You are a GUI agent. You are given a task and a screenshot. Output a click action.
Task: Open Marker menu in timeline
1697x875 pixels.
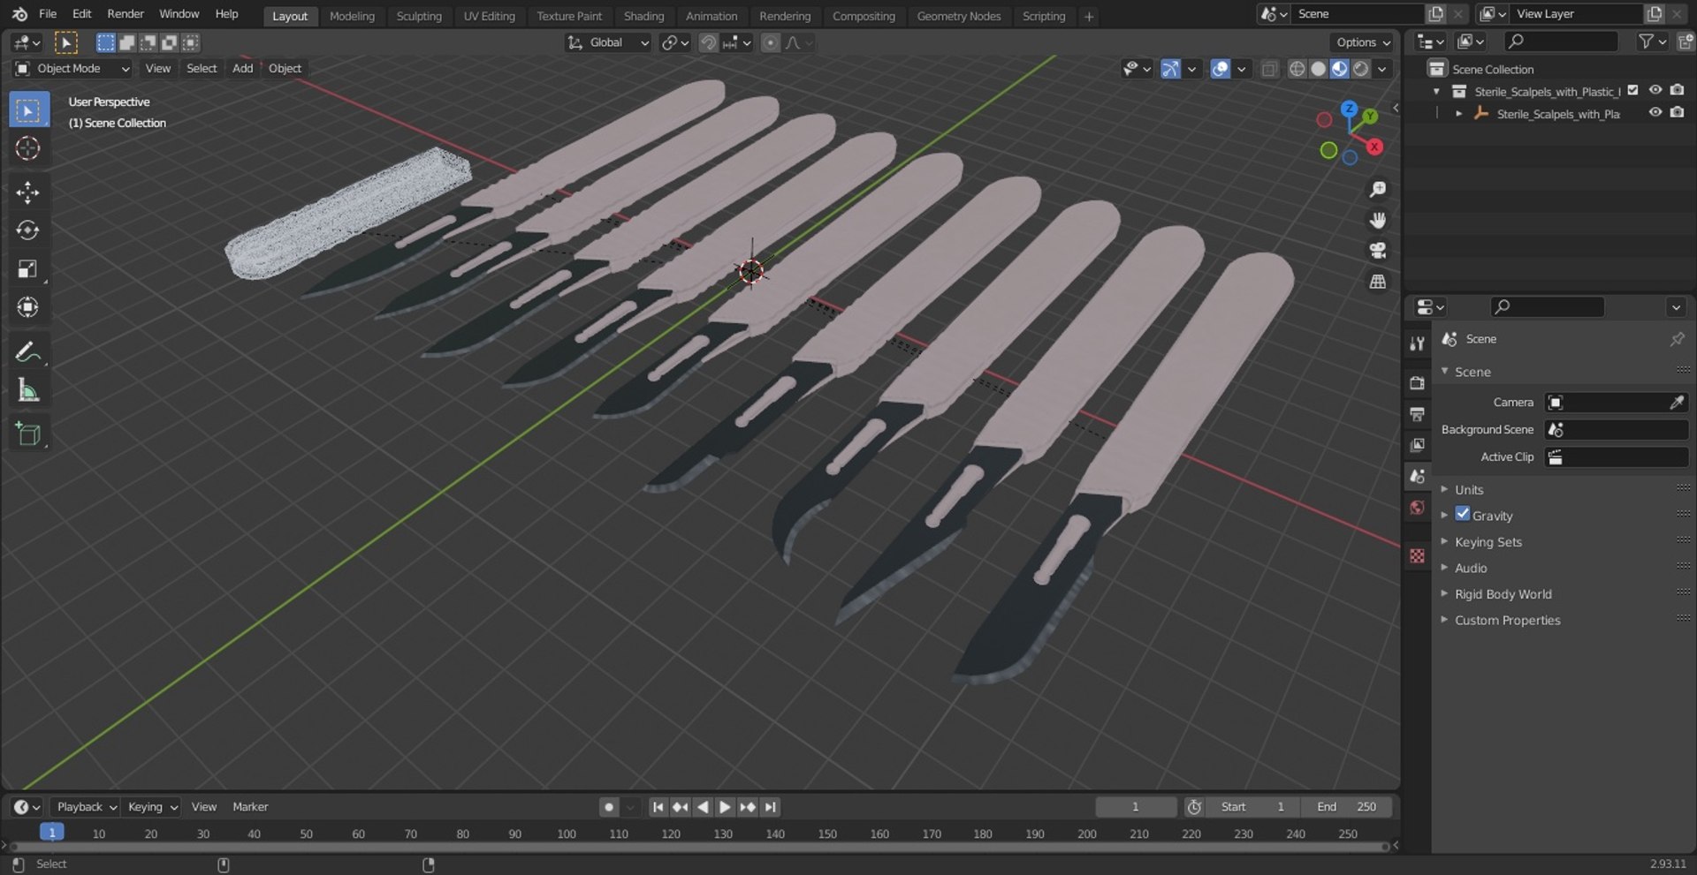(250, 806)
